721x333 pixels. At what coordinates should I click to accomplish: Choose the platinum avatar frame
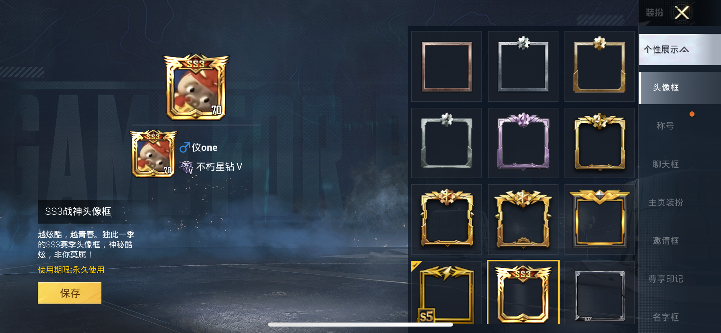[447, 143]
